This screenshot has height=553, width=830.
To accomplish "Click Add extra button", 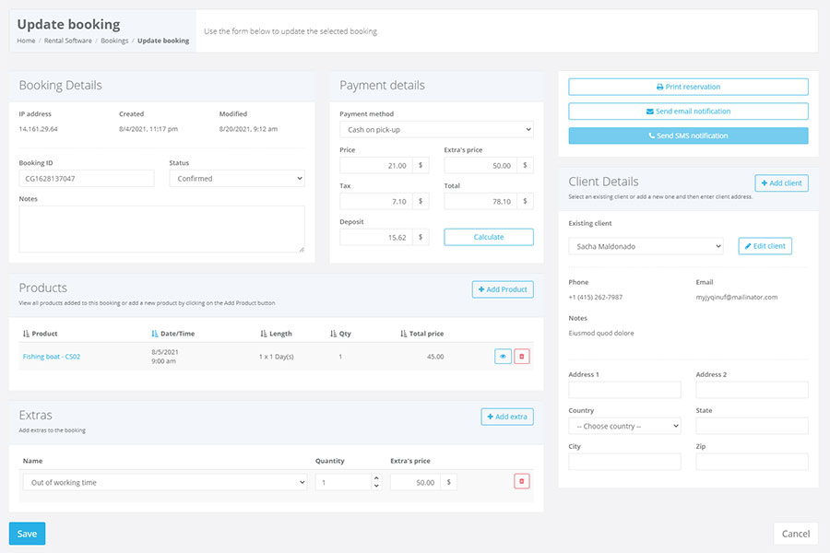I will pyautogui.click(x=507, y=417).
